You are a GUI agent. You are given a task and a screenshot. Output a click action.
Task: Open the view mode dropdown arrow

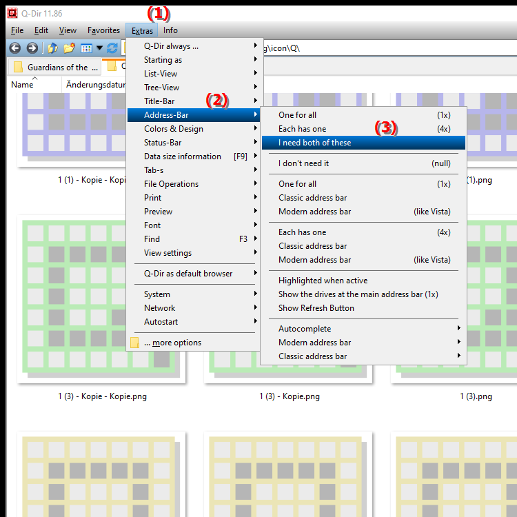[x=99, y=48]
